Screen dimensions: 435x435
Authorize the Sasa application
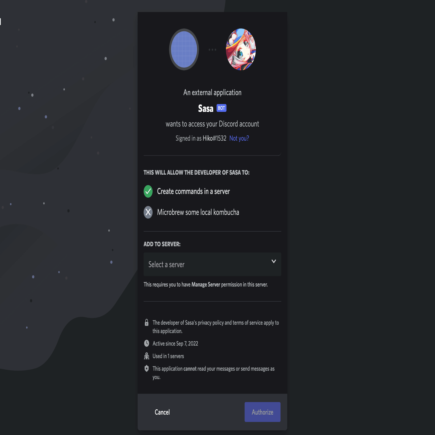pyautogui.click(x=262, y=412)
